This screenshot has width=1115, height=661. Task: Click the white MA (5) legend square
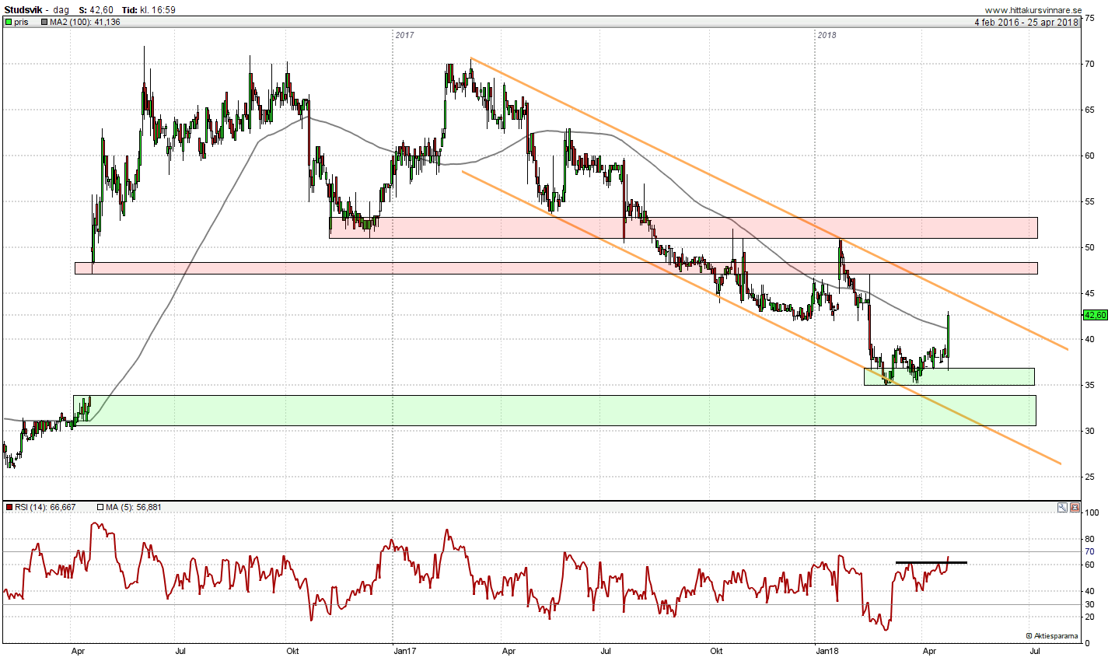(x=100, y=507)
